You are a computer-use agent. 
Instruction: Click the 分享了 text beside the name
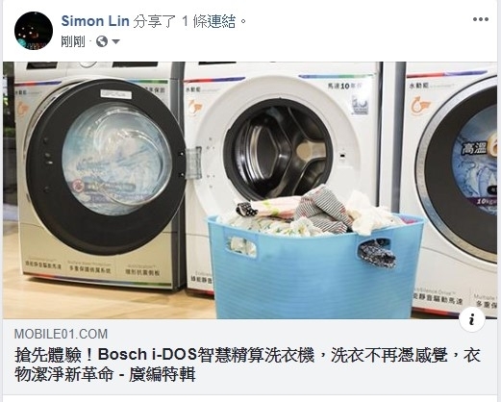click(154, 21)
